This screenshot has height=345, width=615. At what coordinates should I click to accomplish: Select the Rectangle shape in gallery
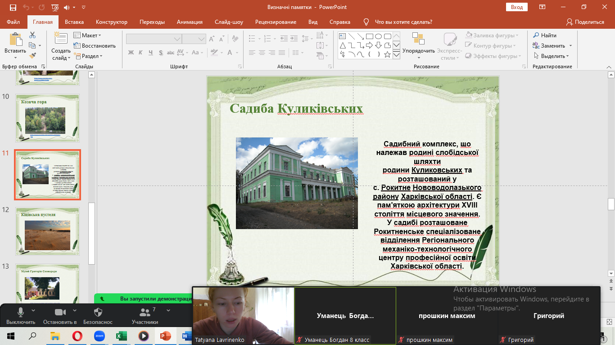pos(369,36)
